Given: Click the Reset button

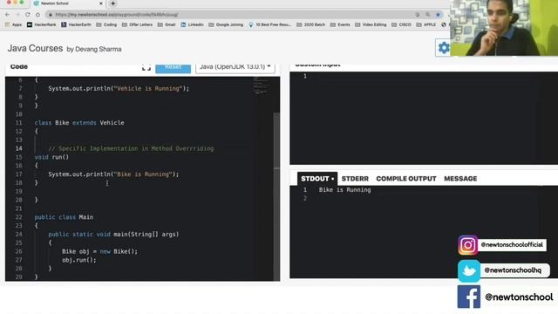Looking at the screenshot, I should click(x=173, y=67).
